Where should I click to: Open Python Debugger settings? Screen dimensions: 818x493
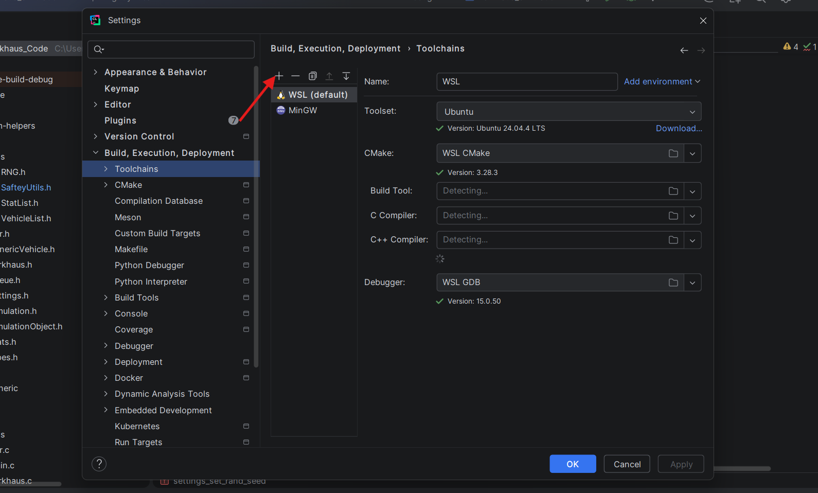coord(149,265)
